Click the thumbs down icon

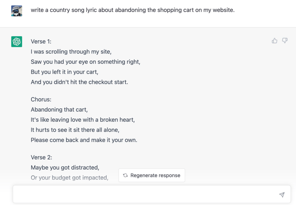click(x=285, y=41)
